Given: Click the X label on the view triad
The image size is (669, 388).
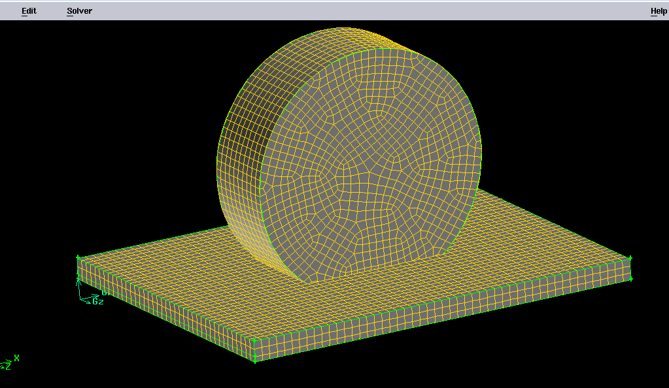Looking at the screenshot, I should (x=17, y=358).
